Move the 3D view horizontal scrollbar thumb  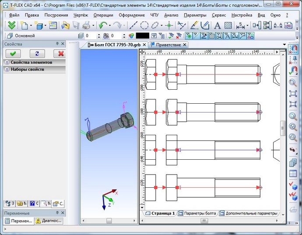pos(109,221)
